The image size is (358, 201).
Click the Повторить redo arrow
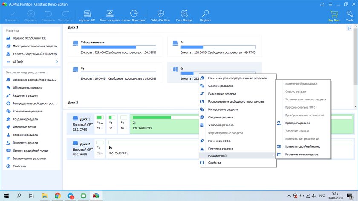(x=65, y=16)
